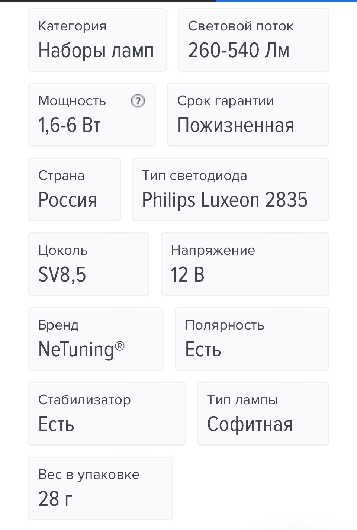Click the dark segment of top bar
Viewport: 357px width, 530px height.
click(x=108, y=1)
